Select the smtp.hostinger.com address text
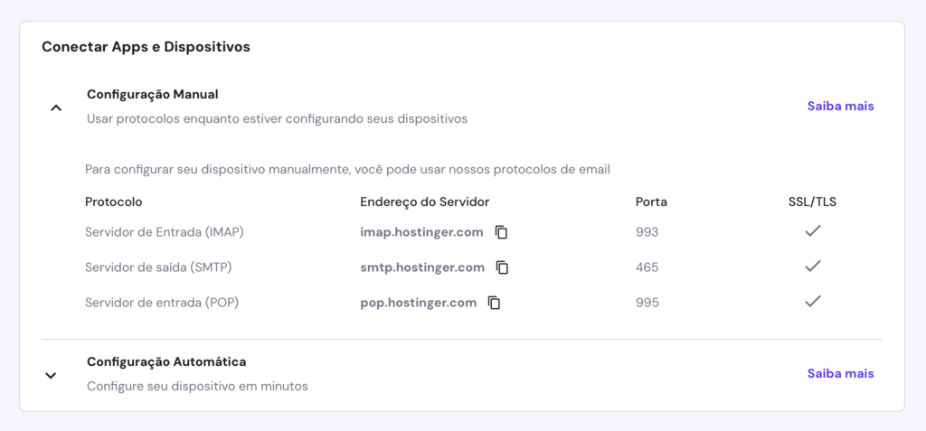The height and width of the screenshot is (431, 926). coord(422,267)
